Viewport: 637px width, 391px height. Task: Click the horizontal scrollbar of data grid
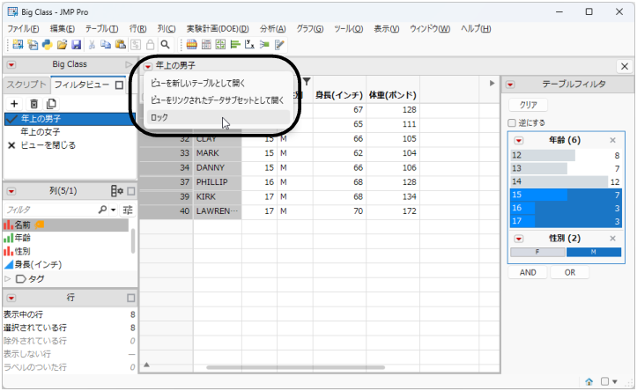click(x=295, y=367)
